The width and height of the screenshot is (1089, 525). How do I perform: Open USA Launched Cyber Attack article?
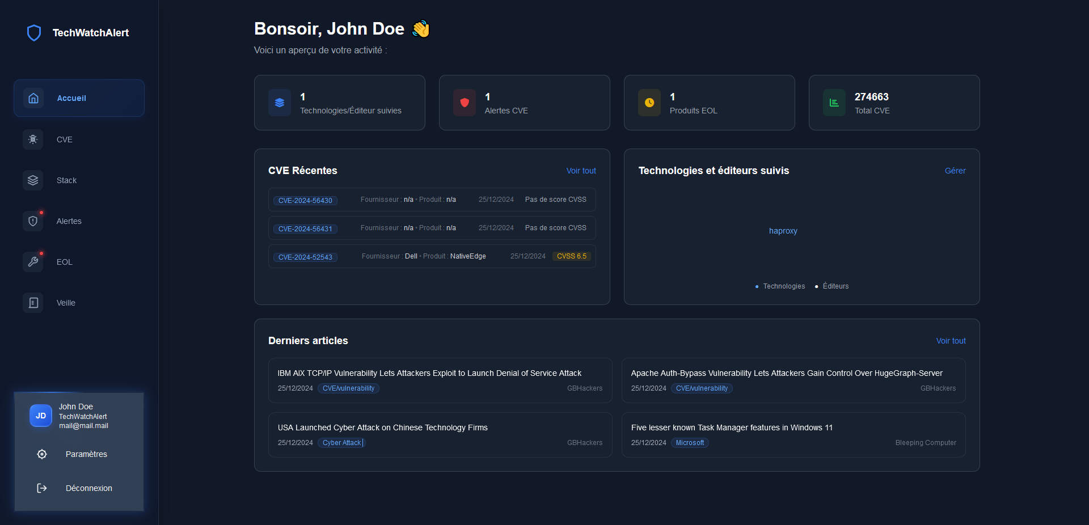pos(440,435)
